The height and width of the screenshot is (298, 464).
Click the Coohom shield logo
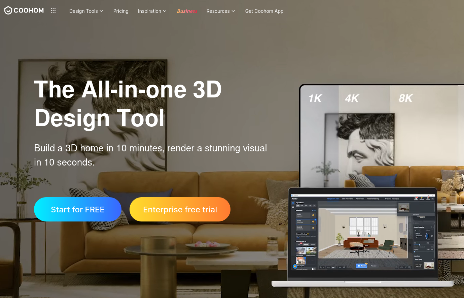pyautogui.click(x=8, y=10)
